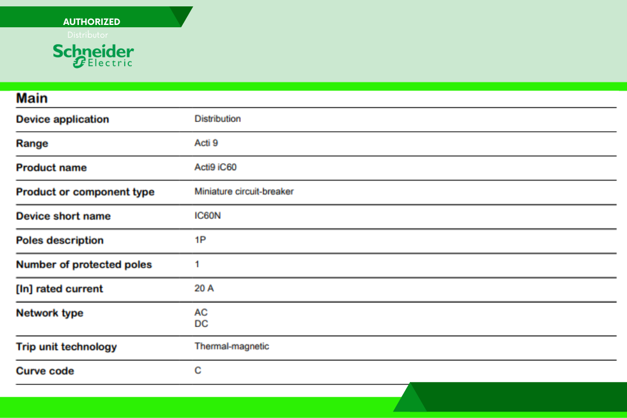
Task: Click the Curve code label
Action: 45,371
